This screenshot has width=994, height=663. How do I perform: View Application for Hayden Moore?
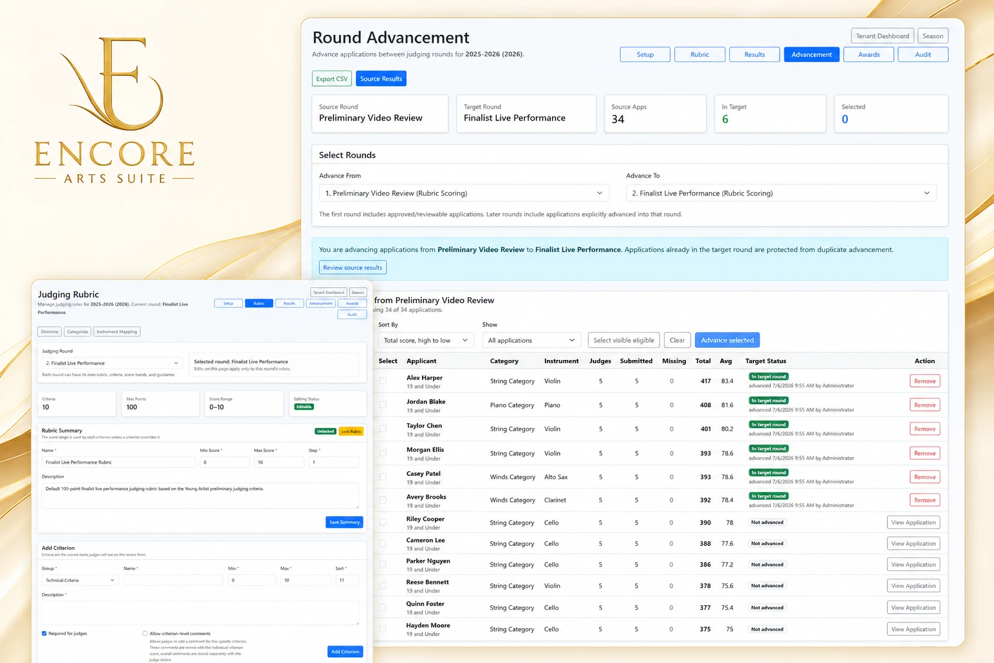click(x=913, y=629)
